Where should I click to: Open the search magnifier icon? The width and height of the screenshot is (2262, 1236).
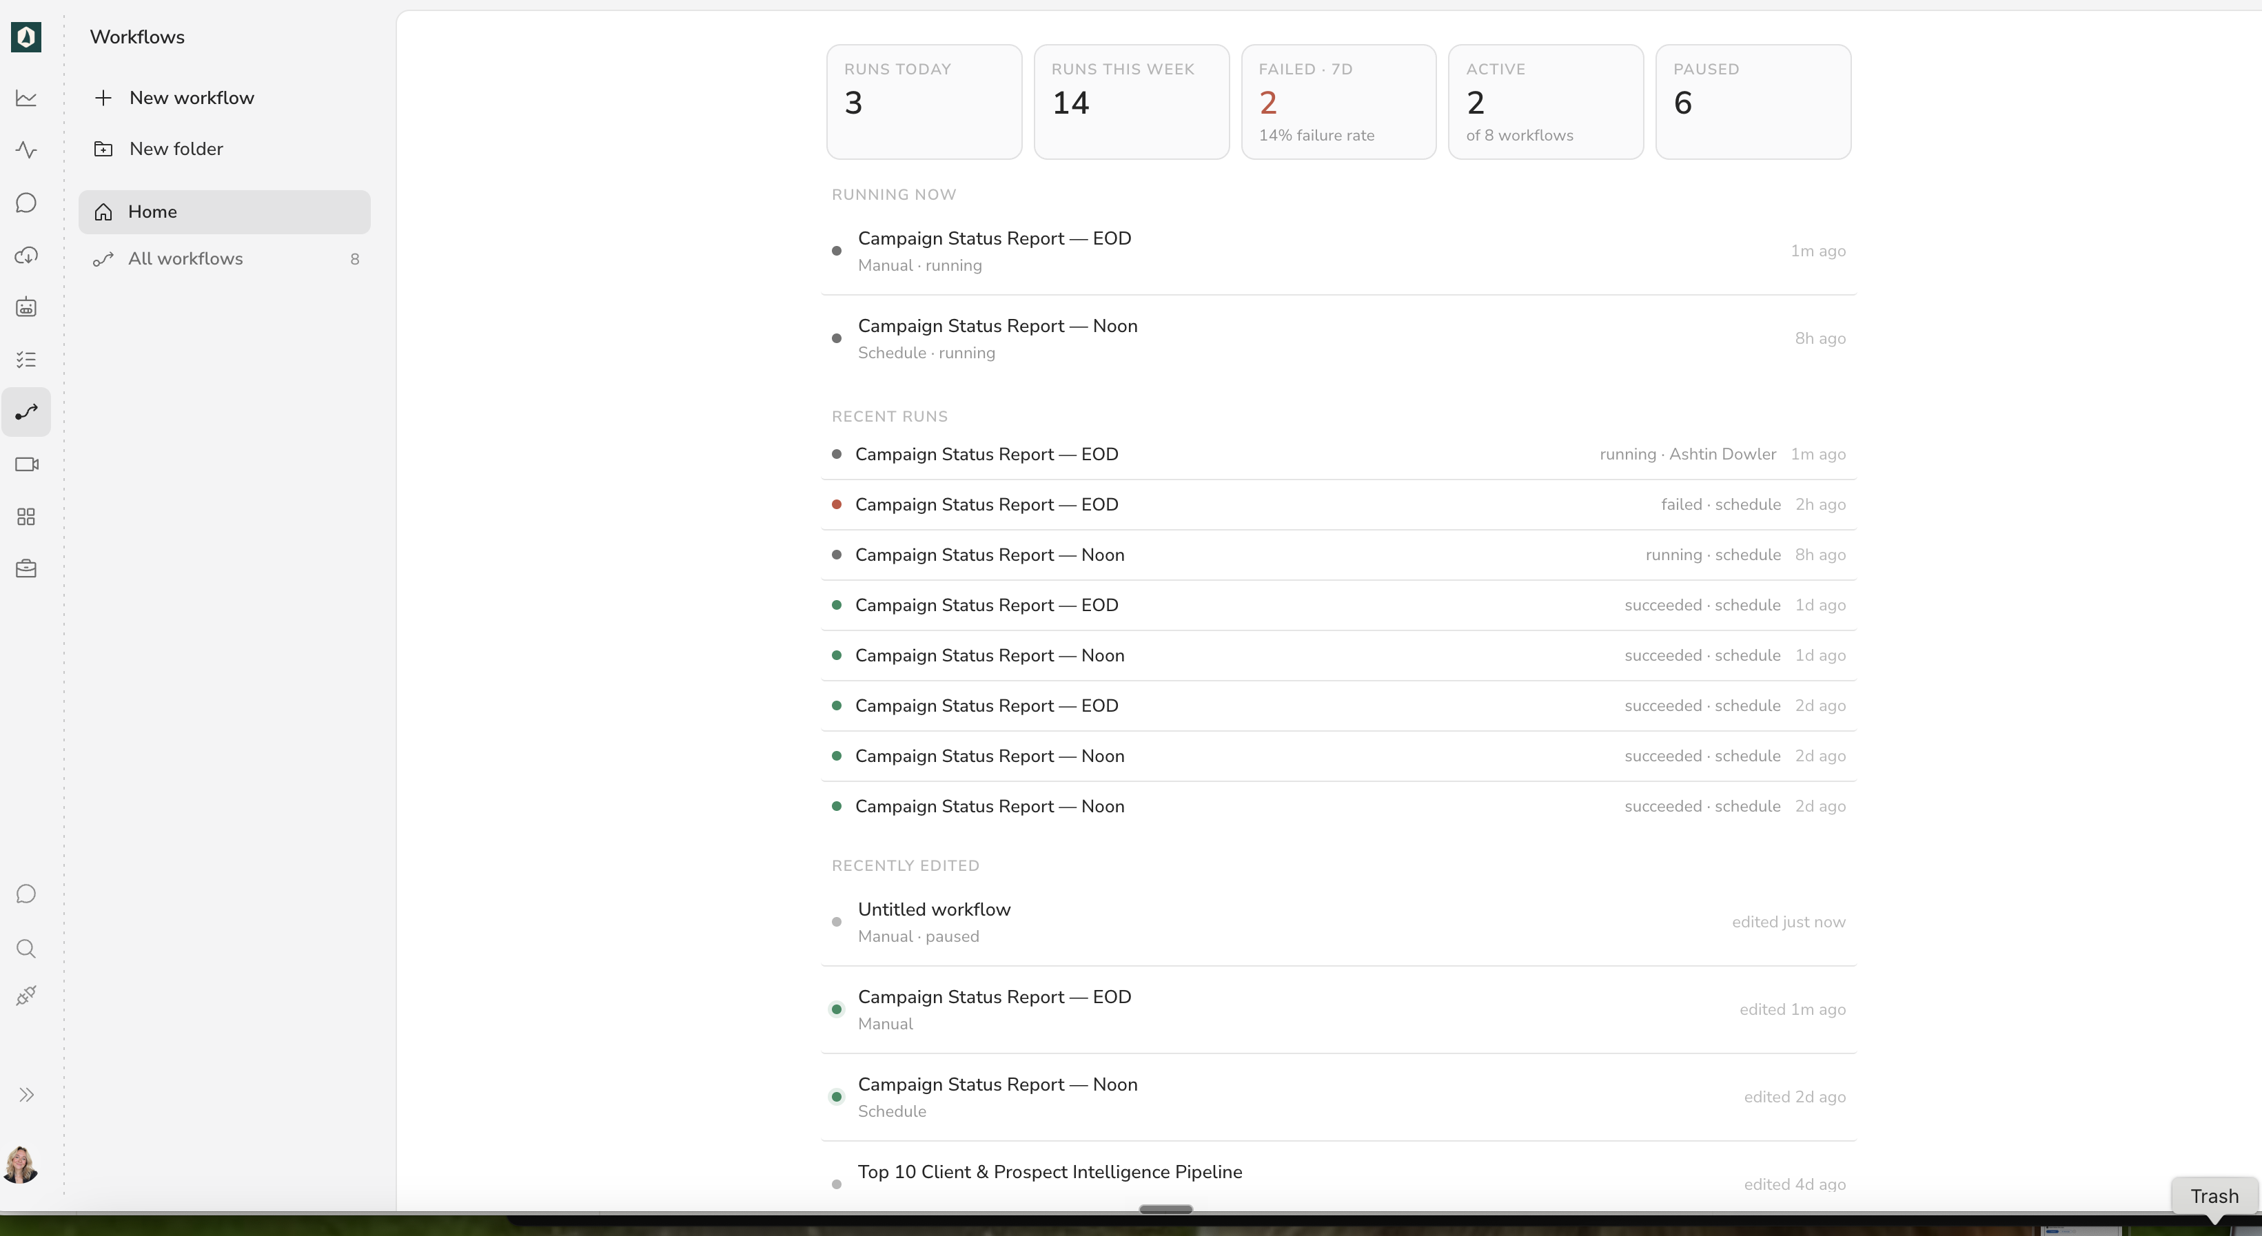tap(26, 948)
